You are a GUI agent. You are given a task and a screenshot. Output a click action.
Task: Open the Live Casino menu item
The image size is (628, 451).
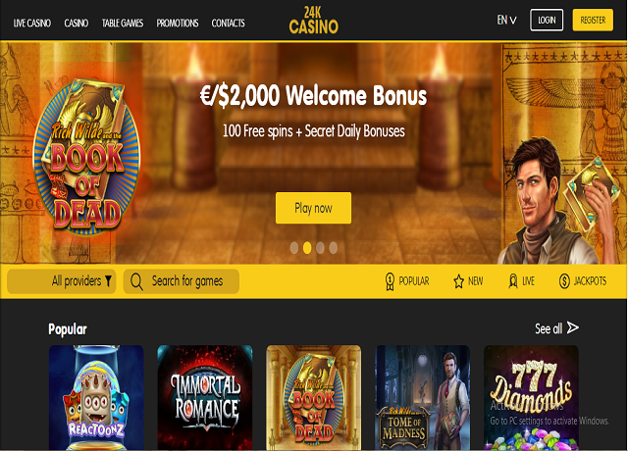pyautogui.click(x=32, y=24)
